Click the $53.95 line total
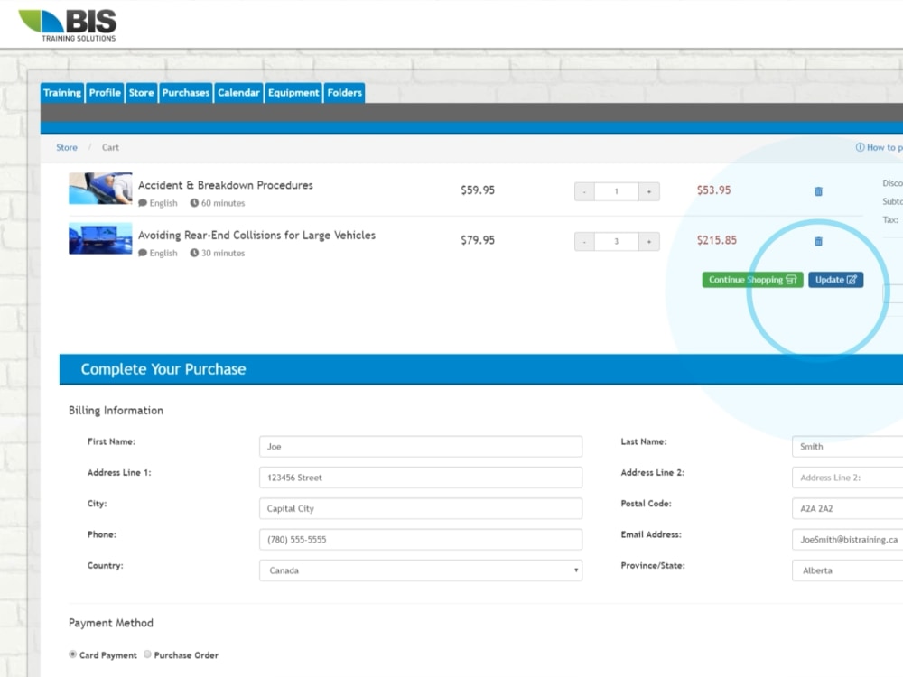The width and height of the screenshot is (903, 677). click(x=713, y=190)
